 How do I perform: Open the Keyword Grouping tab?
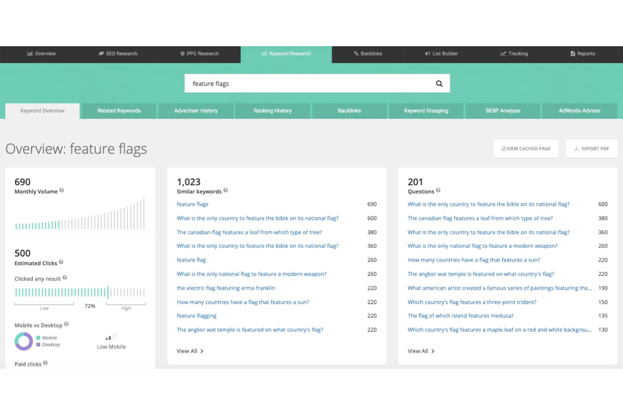click(426, 111)
